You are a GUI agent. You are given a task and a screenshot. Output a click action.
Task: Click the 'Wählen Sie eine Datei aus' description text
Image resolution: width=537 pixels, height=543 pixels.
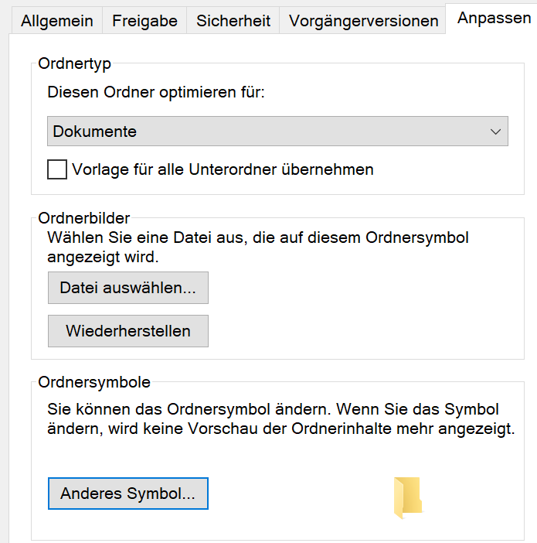click(x=257, y=237)
